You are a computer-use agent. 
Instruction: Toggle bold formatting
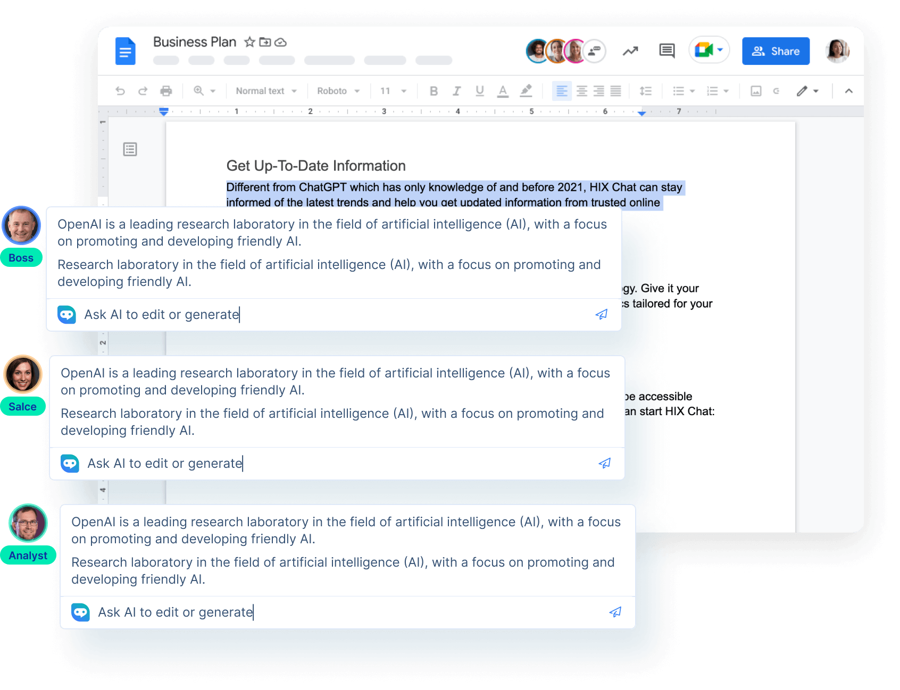tap(434, 90)
